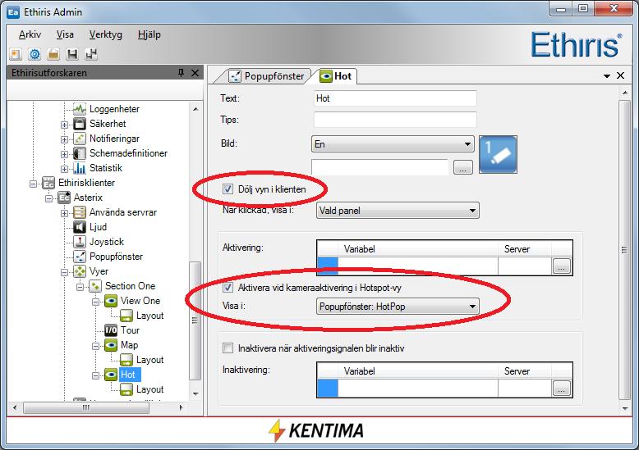The width and height of the screenshot is (639, 450).
Task: Click the Server column header in Inaktivering
Action: click(526, 371)
